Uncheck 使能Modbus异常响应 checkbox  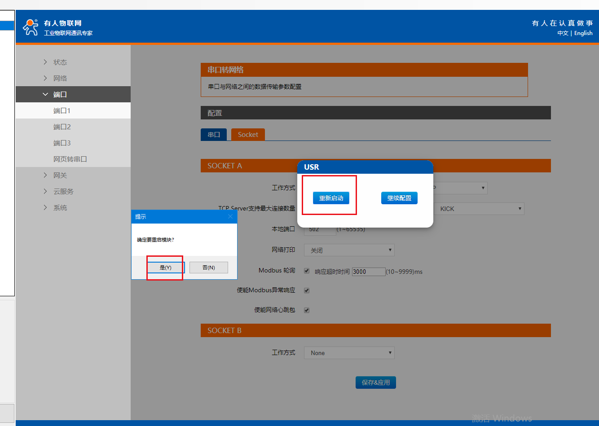pyautogui.click(x=307, y=290)
